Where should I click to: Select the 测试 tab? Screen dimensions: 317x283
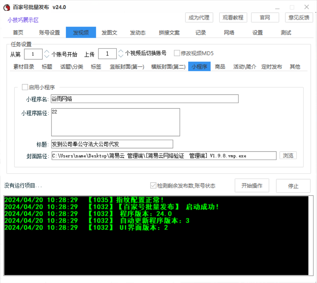click(286, 32)
